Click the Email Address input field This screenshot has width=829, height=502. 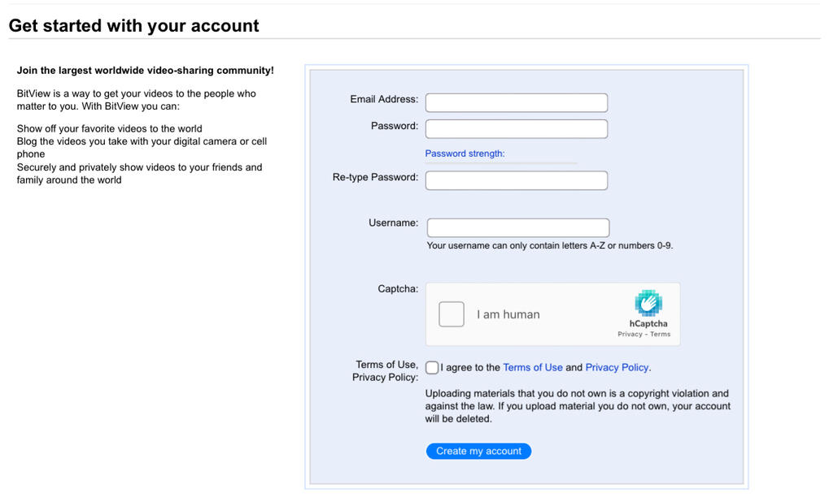click(516, 103)
